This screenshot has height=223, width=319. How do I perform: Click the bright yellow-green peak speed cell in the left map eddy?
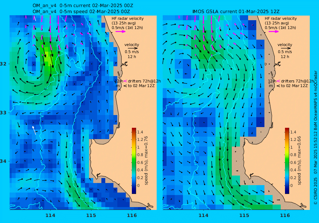46,57
